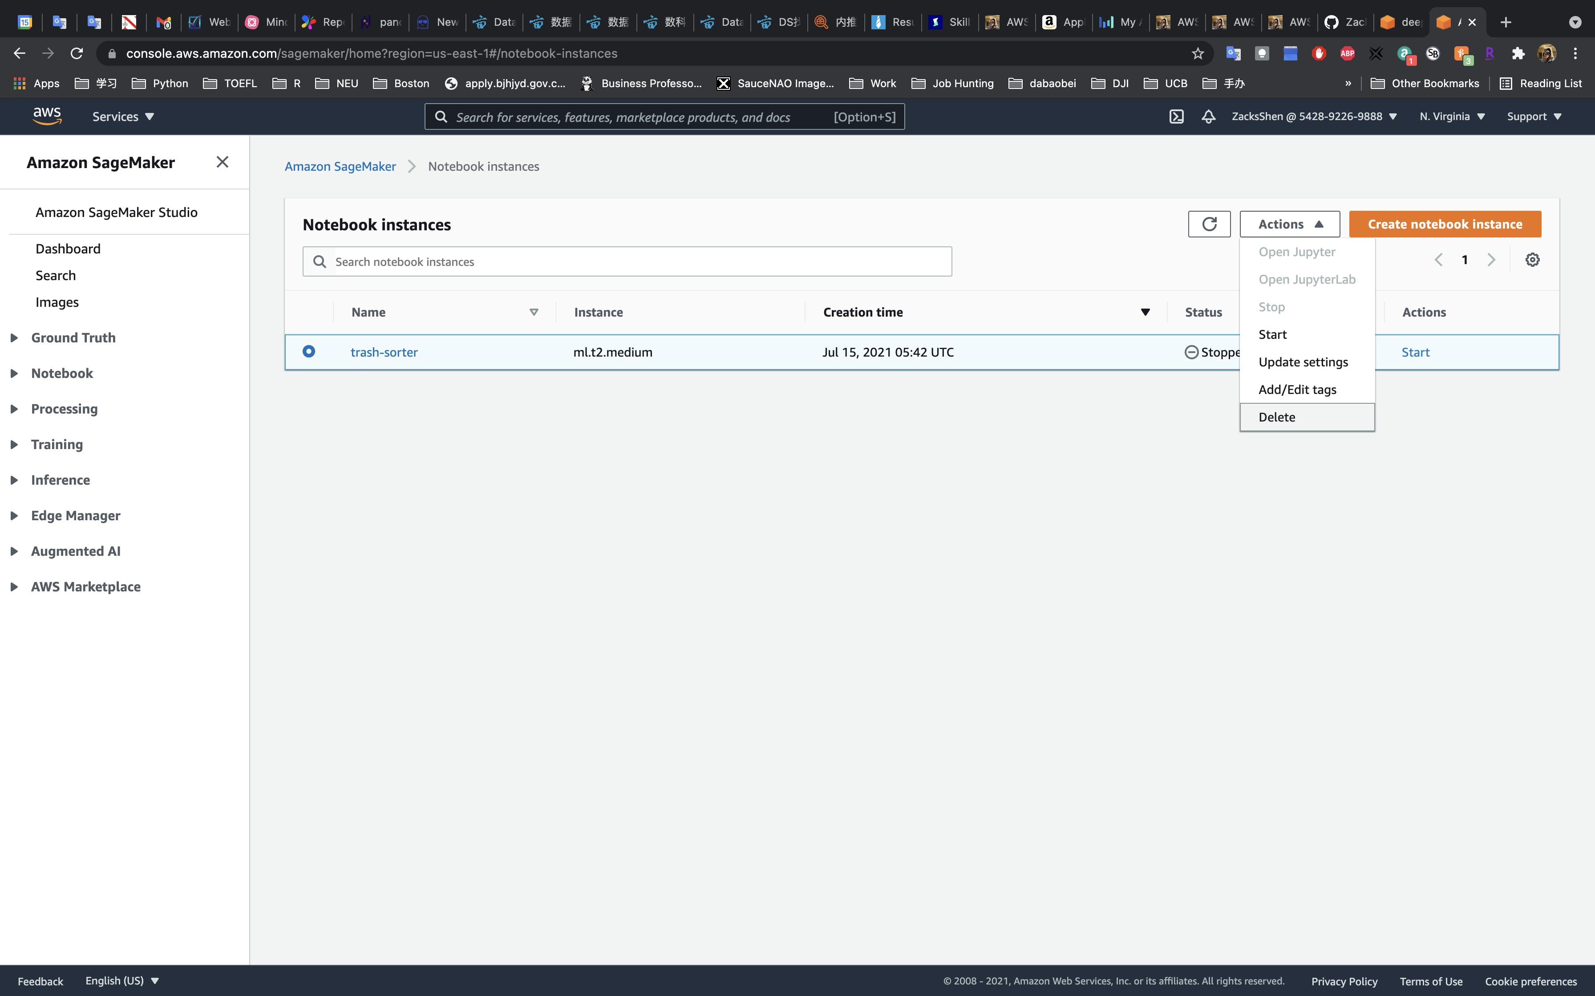This screenshot has width=1595, height=996.
Task: Go to next page arrow
Action: tap(1491, 260)
